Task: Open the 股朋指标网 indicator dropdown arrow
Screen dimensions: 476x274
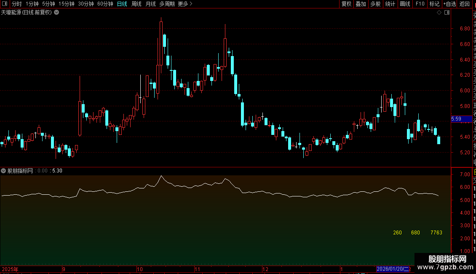Action: pyautogui.click(x=3, y=171)
